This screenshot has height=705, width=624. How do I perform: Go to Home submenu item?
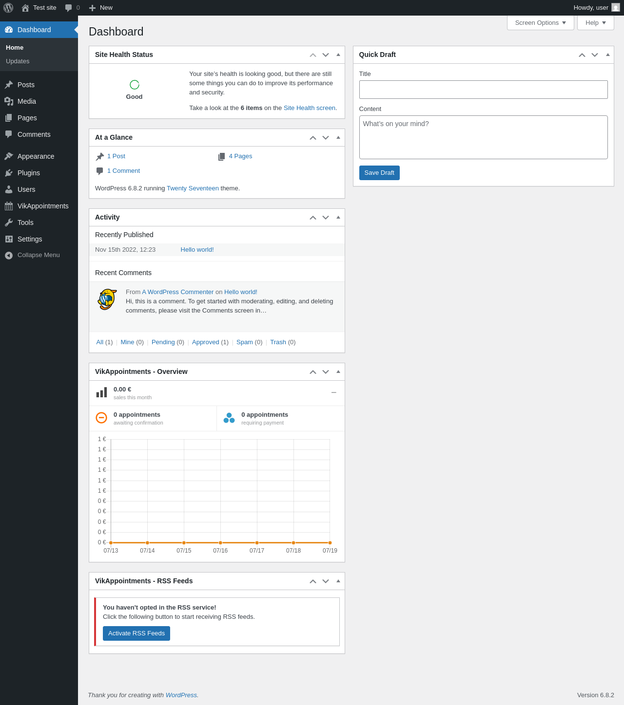coord(15,48)
